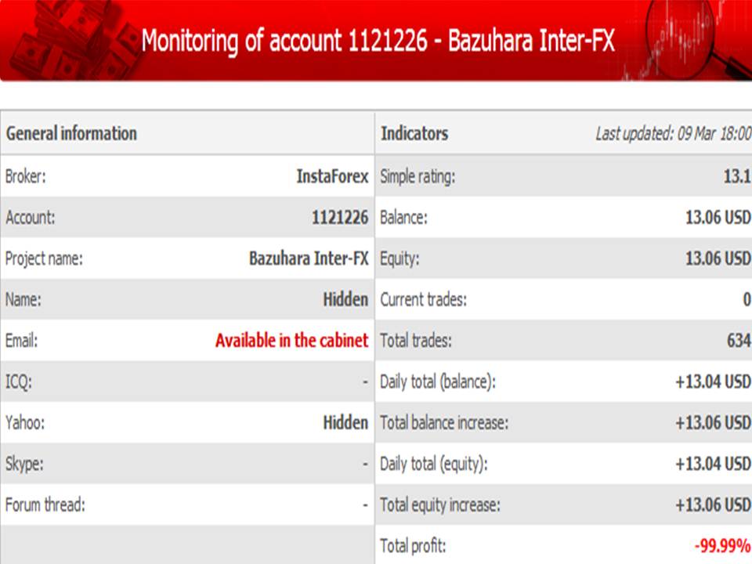Click the 'Available in the cabinet' email link
This screenshot has height=564, width=752.
click(291, 341)
